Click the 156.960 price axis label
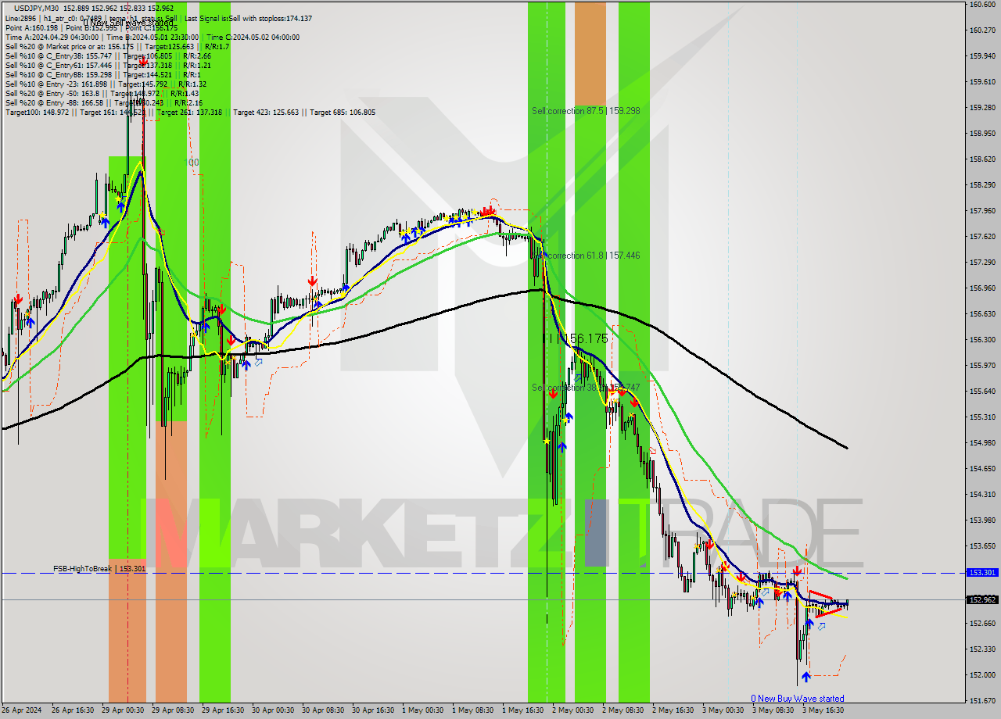 (x=982, y=288)
